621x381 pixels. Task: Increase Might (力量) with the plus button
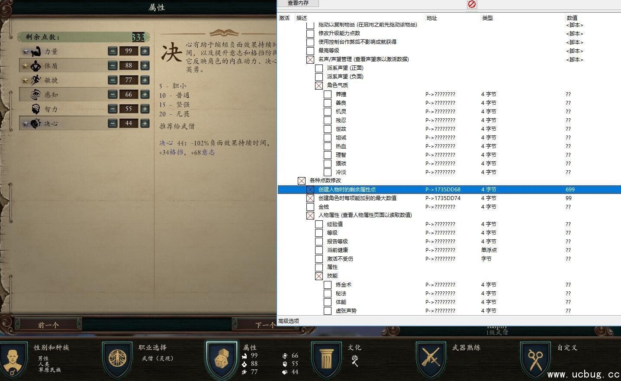coord(145,51)
